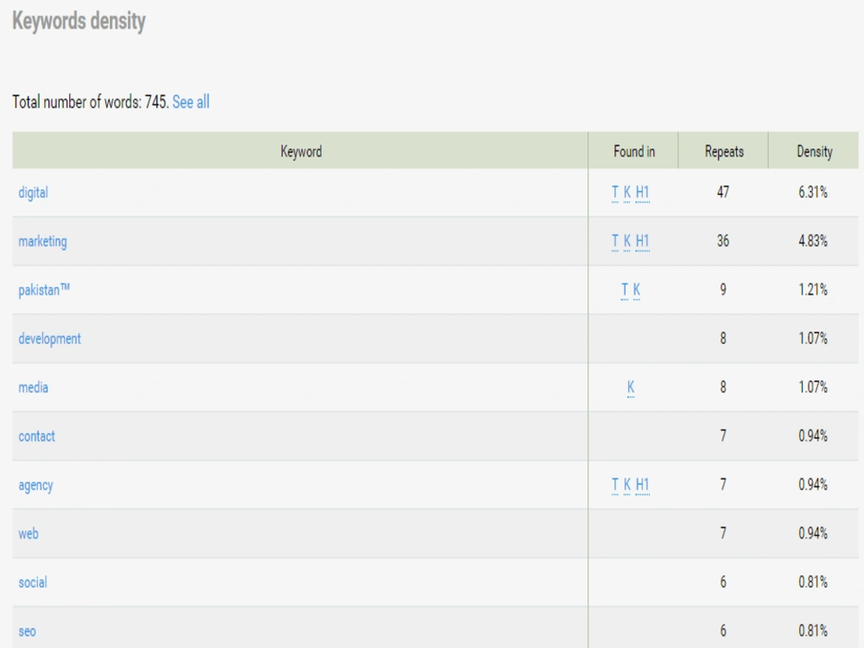
Task: Open the agency keyword link
Action: click(35, 486)
